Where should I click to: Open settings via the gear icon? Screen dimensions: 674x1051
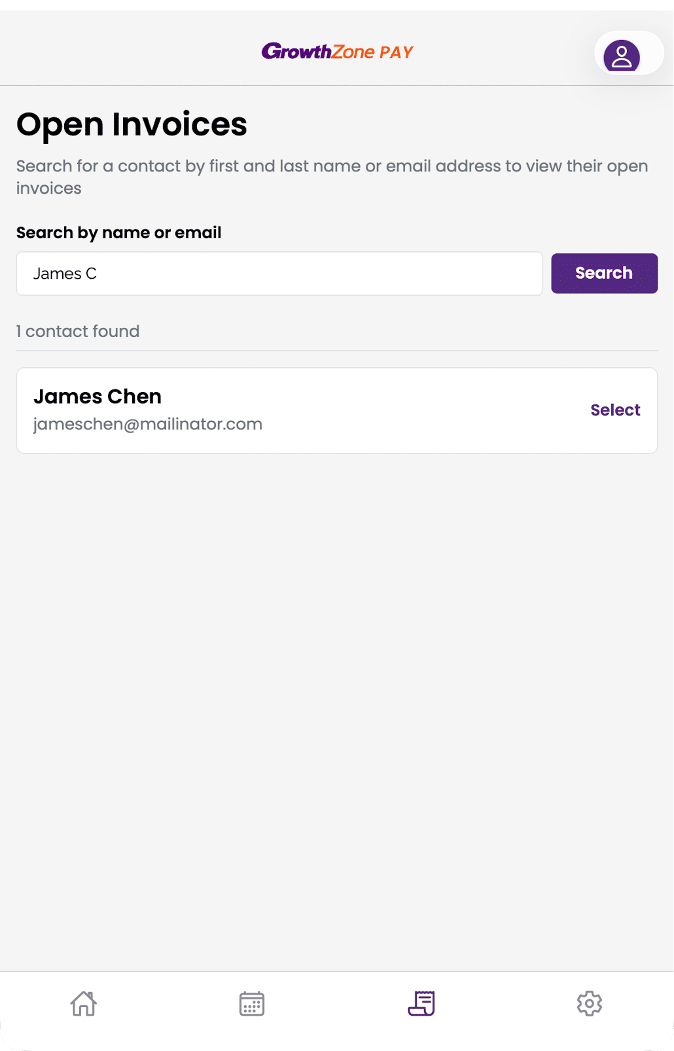pos(589,1003)
